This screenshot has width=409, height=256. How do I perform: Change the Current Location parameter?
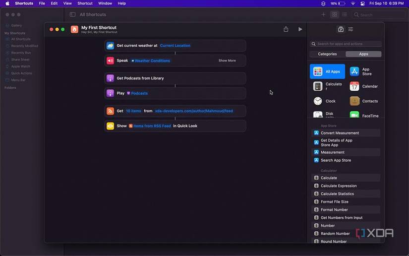pyautogui.click(x=175, y=46)
